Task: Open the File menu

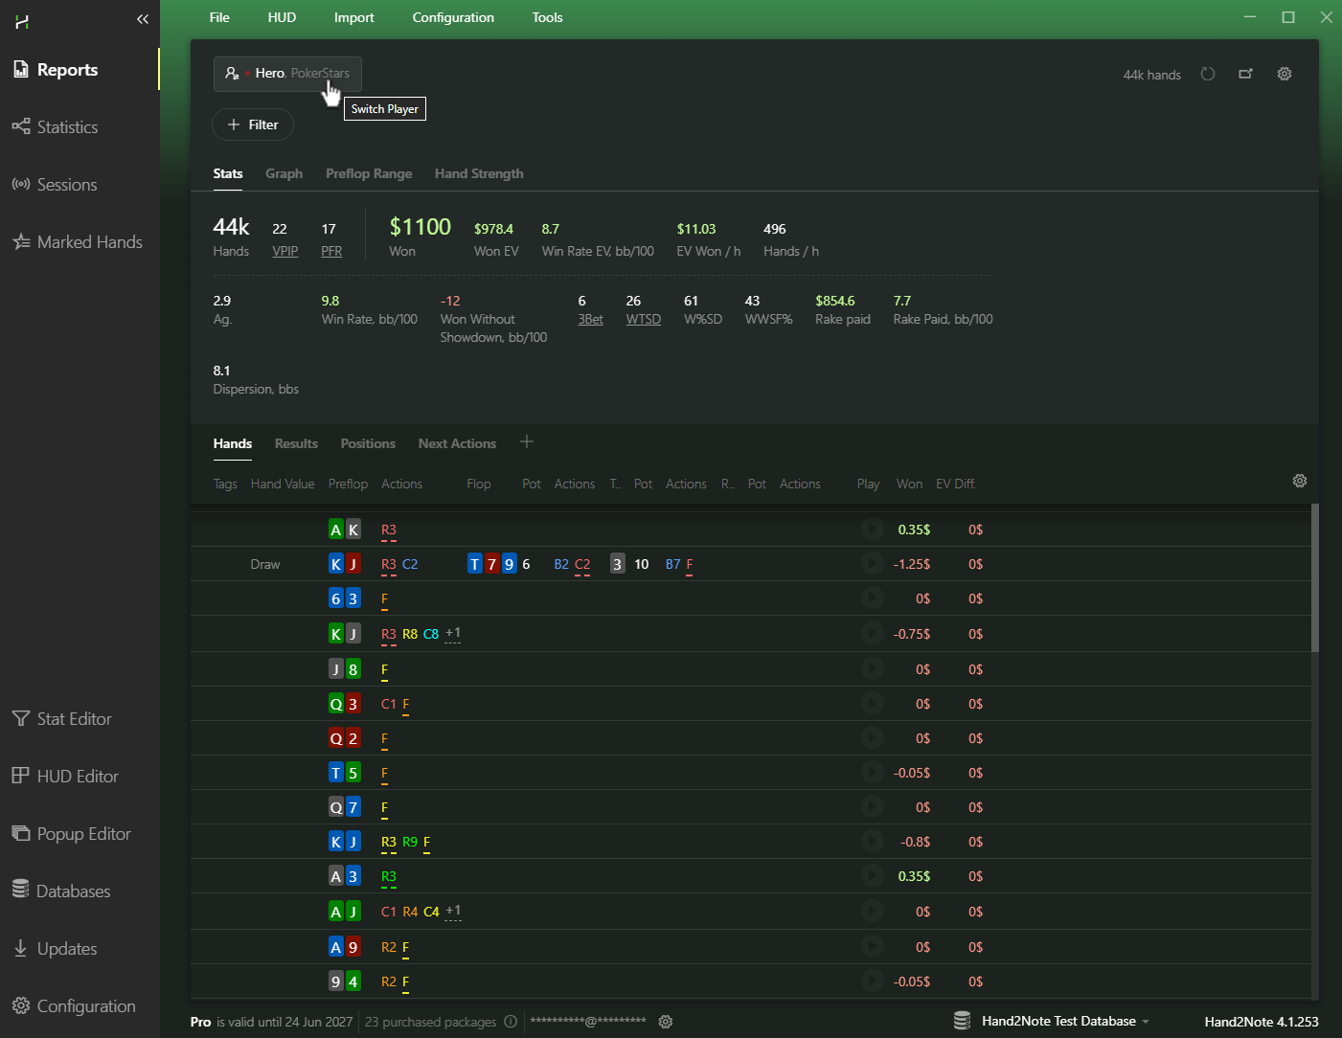Action: 219,17
